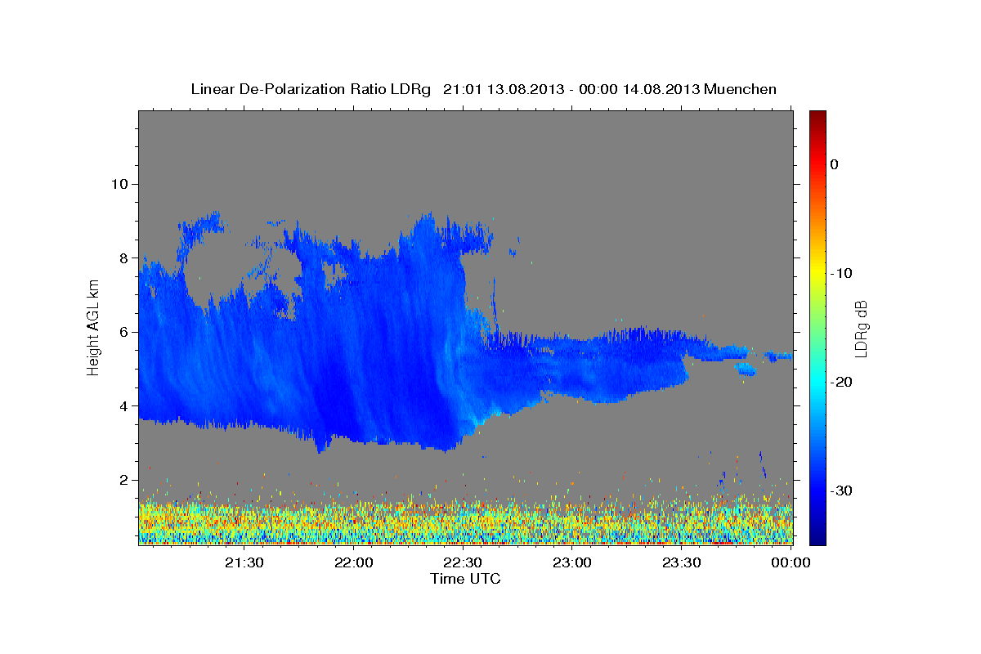Click the 'Time UTC' axis label
This screenshot has width=981, height=654.
click(x=465, y=579)
